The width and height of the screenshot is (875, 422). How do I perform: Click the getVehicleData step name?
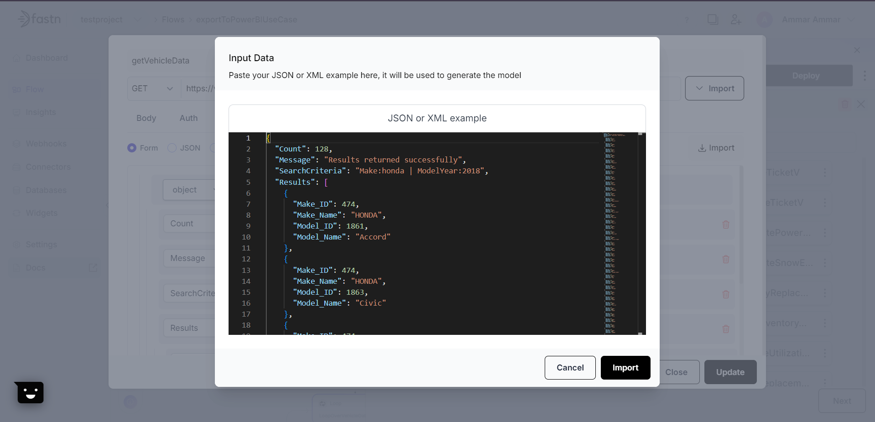[161, 61]
